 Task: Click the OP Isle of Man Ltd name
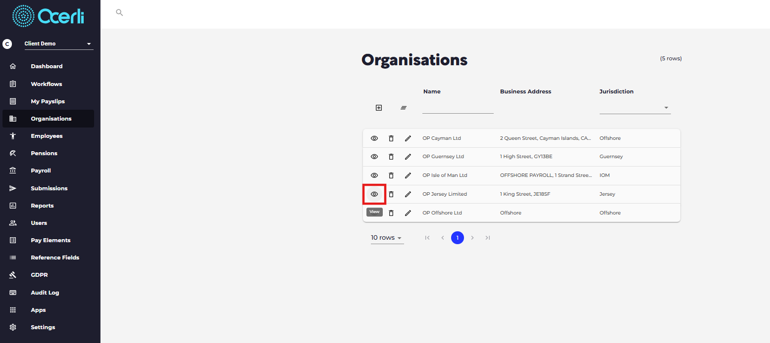point(445,175)
